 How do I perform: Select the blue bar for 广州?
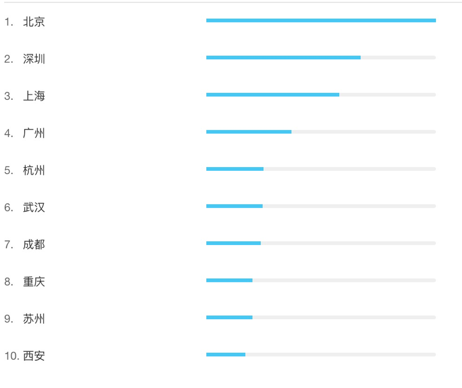pos(249,132)
